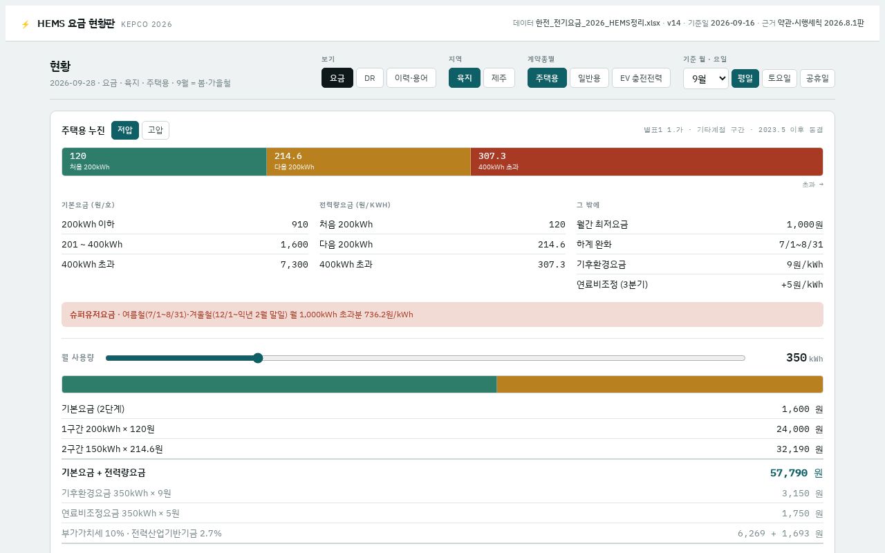Click the 350 kWh usage value
The width and height of the screenshot is (885, 553).
click(x=804, y=357)
